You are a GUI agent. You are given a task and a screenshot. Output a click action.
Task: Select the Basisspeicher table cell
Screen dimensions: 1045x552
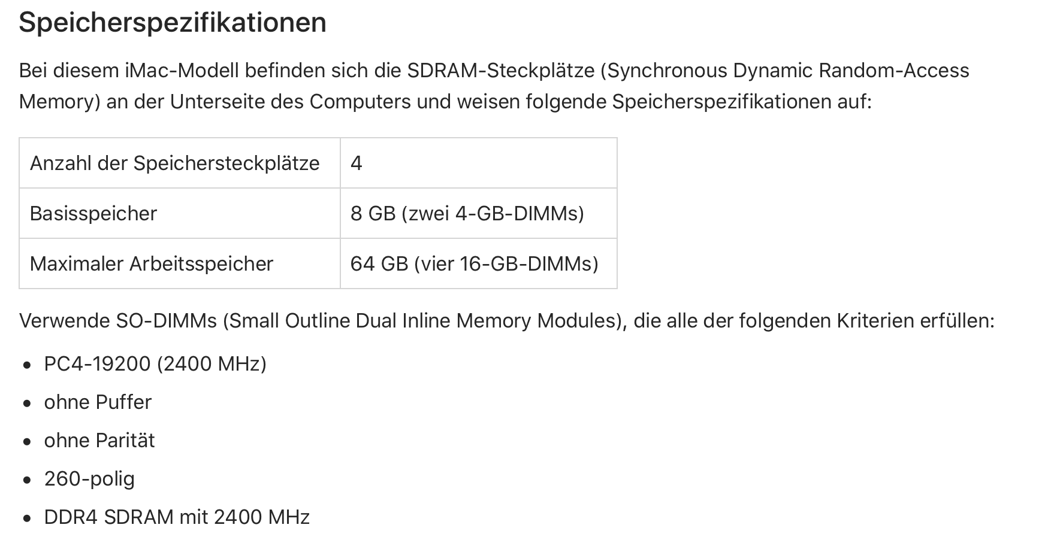[93, 214]
